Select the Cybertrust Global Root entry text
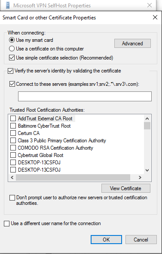The width and height of the screenshot is (162, 254). [40, 155]
